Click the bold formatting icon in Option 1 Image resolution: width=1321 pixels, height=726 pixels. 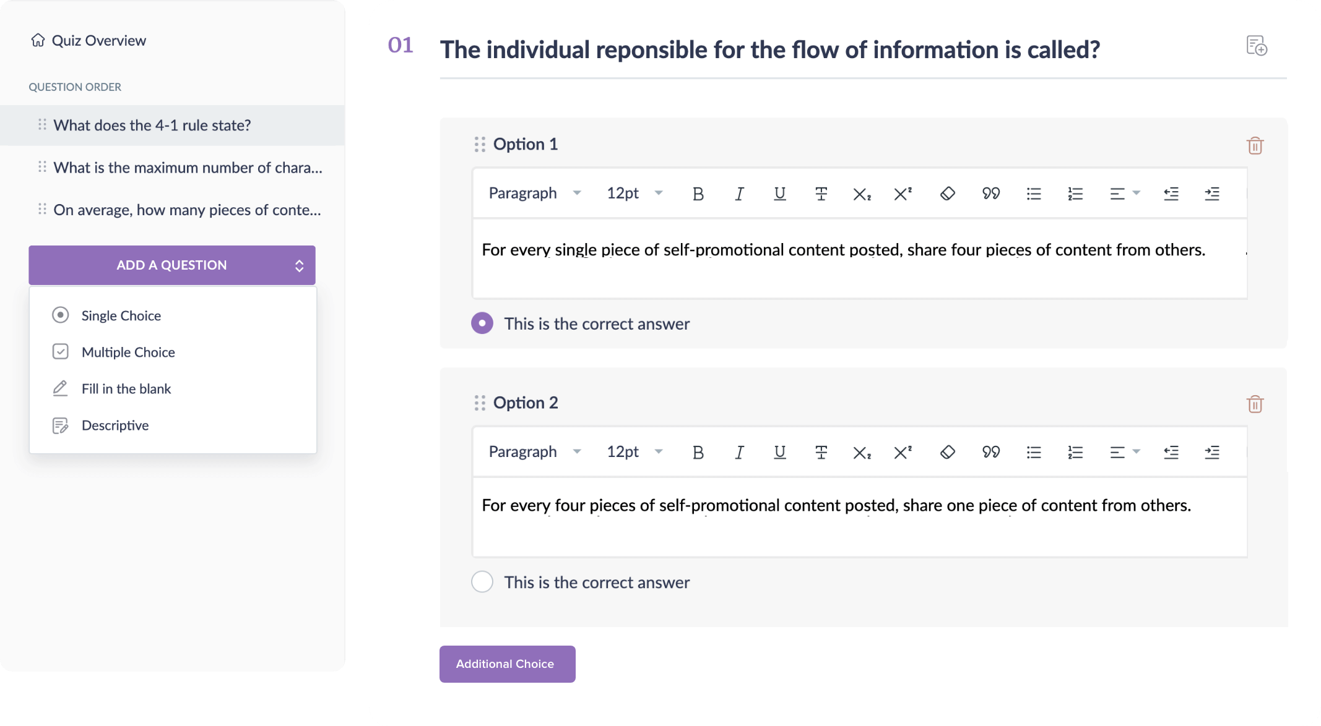click(698, 194)
